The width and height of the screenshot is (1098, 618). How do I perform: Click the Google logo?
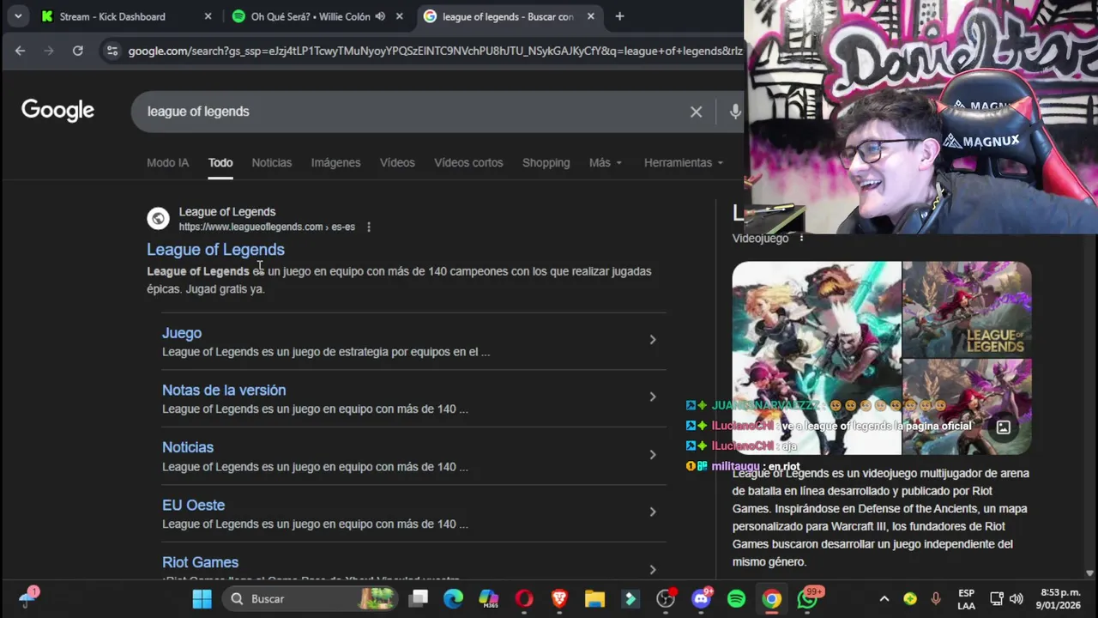click(x=57, y=110)
